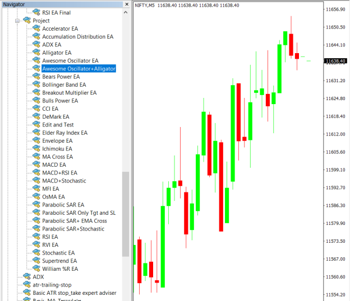The image size is (350, 301).
Task: Select William %R EA
Action: click(x=60, y=269)
